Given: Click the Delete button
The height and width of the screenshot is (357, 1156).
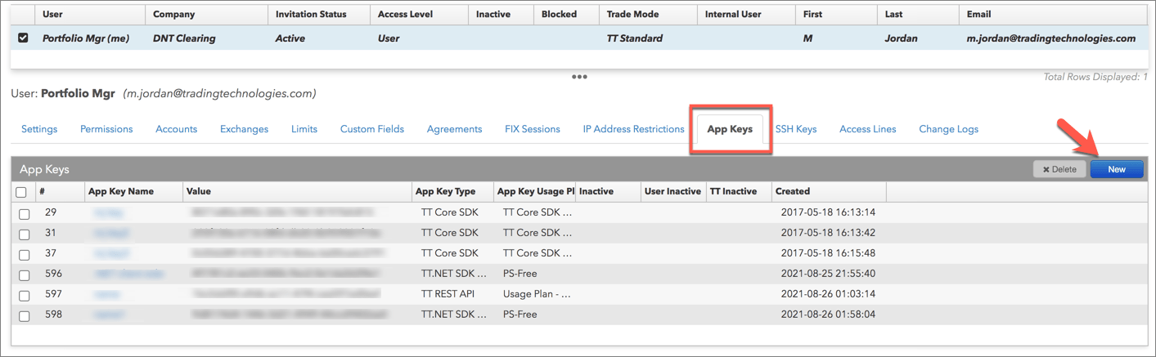Looking at the screenshot, I should click(x=1059, y=169).
